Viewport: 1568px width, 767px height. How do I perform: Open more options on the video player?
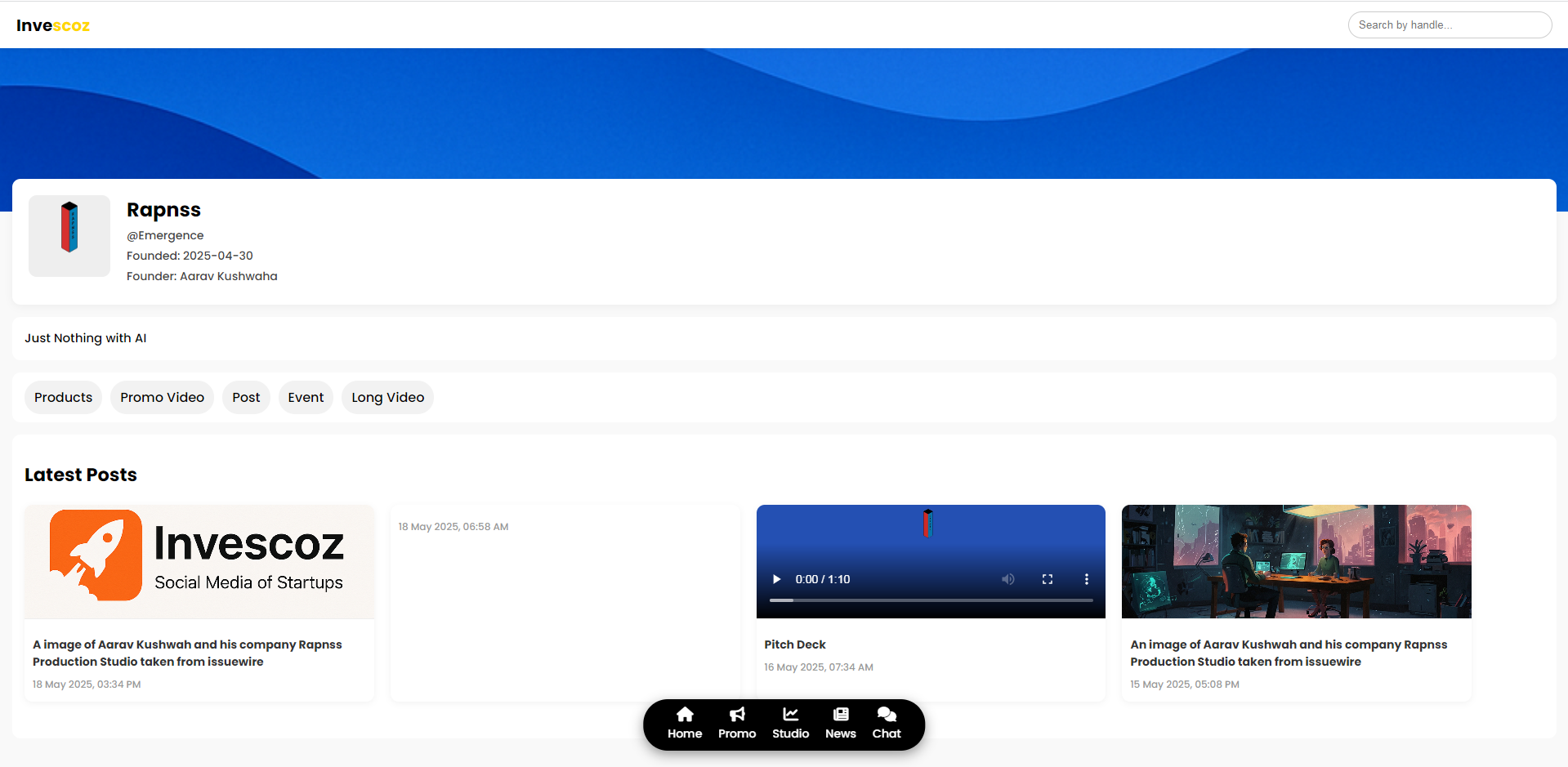point(1087,579)
